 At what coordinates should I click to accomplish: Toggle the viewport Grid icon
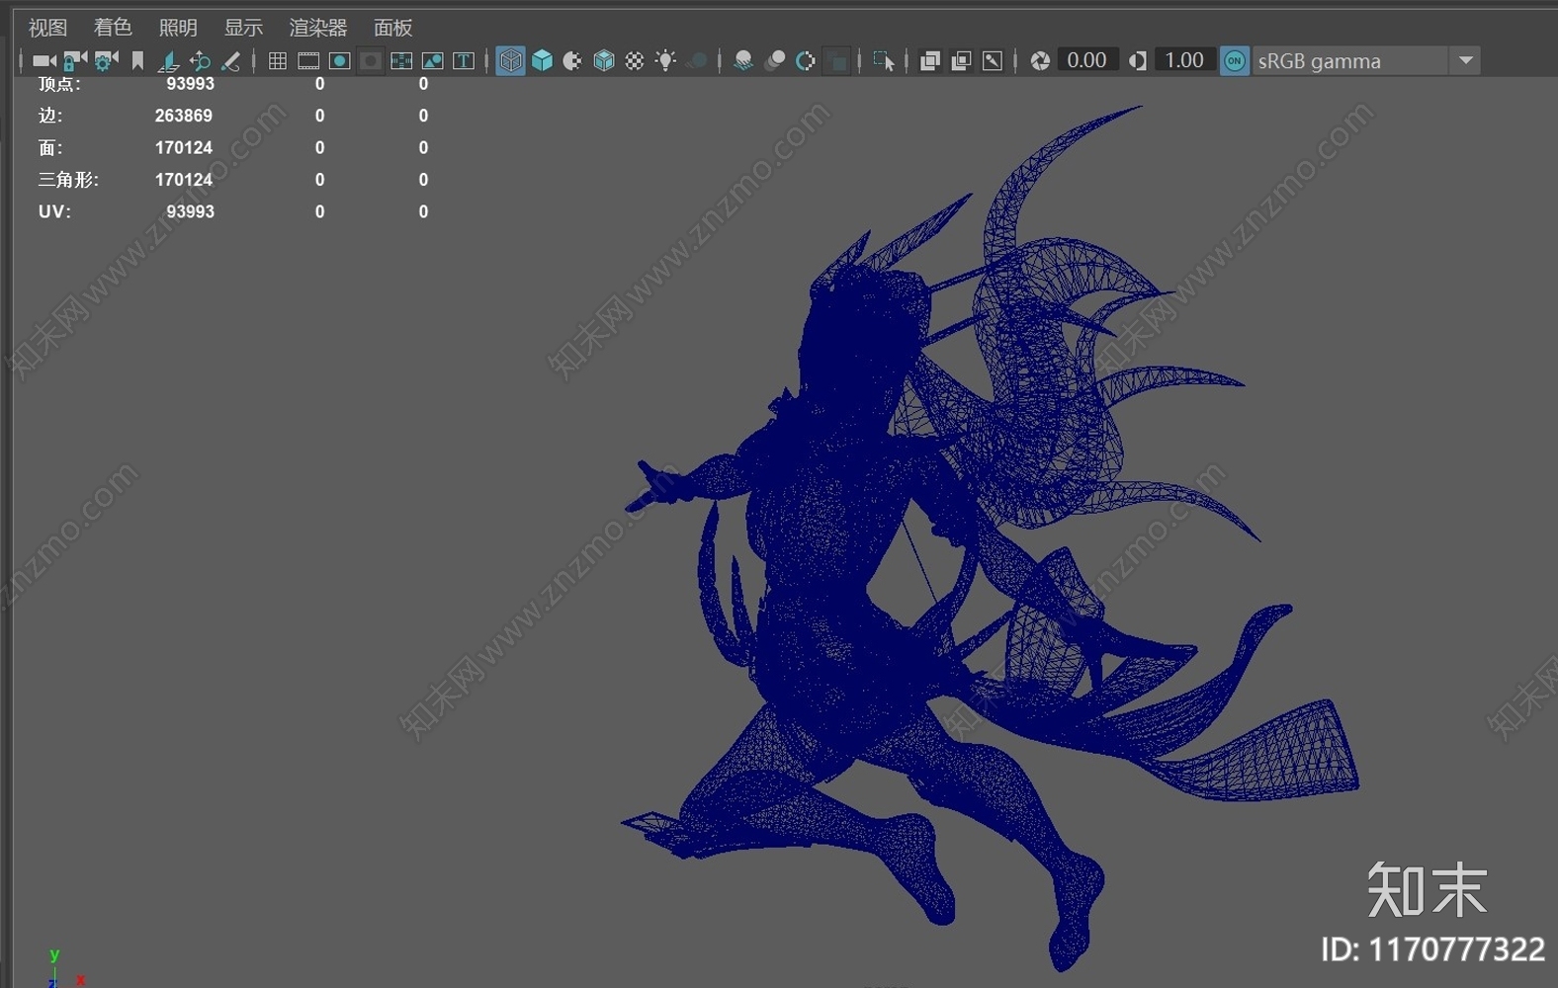pyautogui.click(x=278, y=61)
